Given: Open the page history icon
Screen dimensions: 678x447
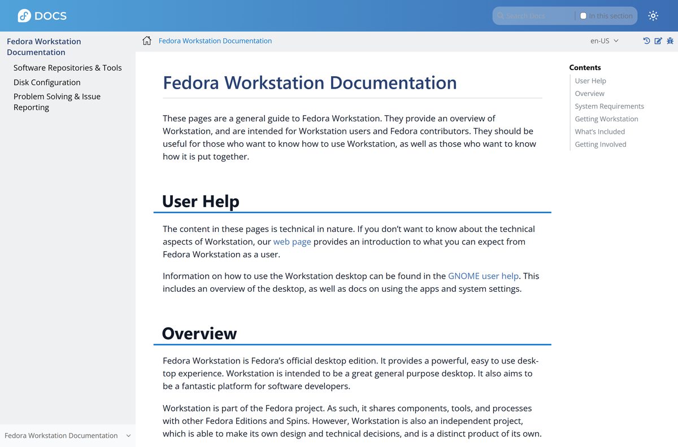Looking at the screenshot, I should pyautogui.click(x=646, y=41).
